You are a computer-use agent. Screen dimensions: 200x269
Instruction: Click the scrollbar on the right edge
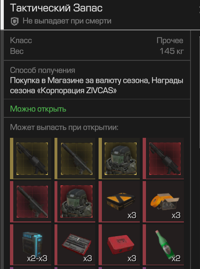pos(200,92)
